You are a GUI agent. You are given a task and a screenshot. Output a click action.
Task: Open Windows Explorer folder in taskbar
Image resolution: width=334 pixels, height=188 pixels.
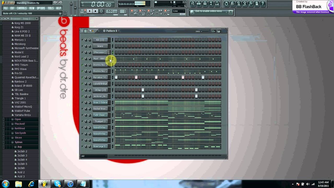tap(19, 184)
